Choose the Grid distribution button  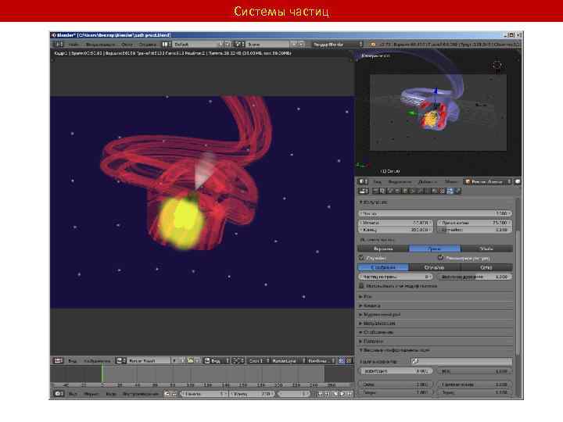[485, 267]
